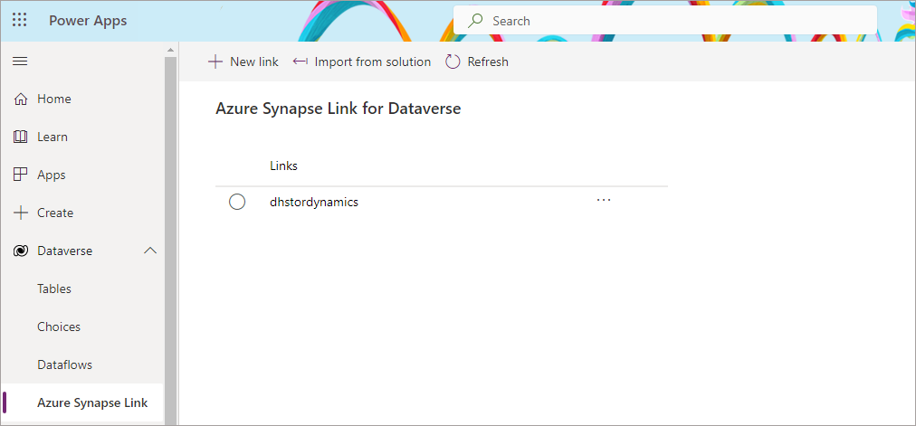Choose Import from solution
This screenshot has height=426, width=916.
[362, 62]
